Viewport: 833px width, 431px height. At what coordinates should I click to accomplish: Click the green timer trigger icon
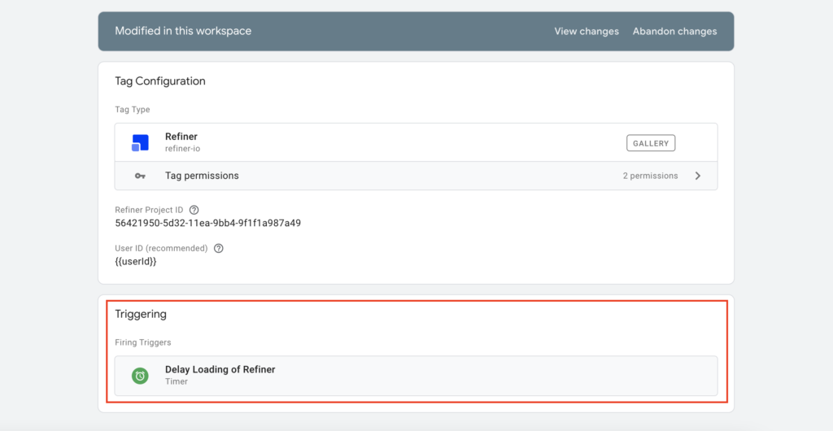(140, 376)
